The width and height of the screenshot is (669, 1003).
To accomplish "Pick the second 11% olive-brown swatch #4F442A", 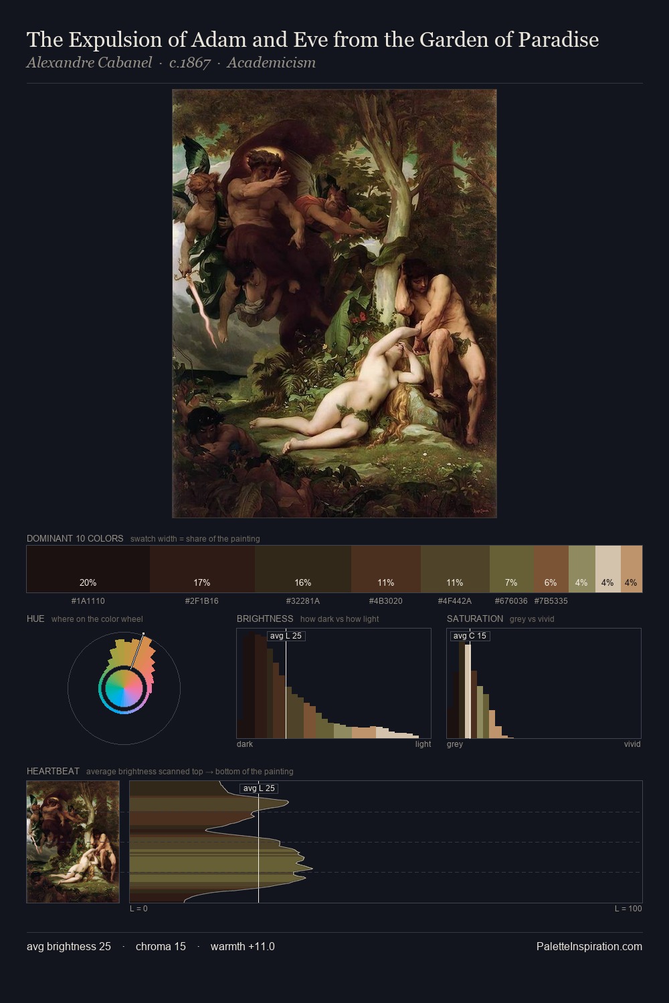I will tap(455, 569).
